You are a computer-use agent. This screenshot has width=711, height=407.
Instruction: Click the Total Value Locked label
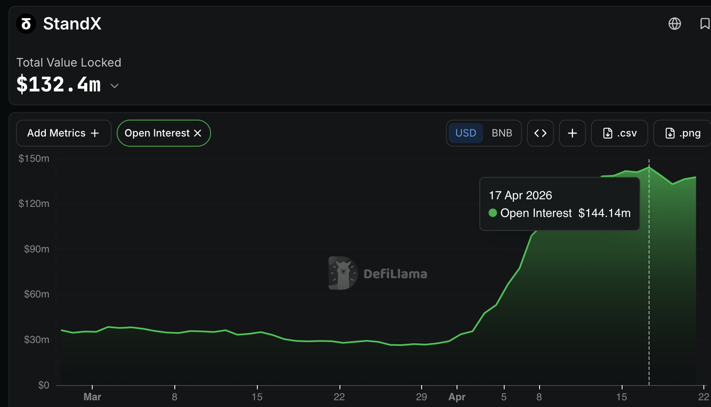click(69, 62)
